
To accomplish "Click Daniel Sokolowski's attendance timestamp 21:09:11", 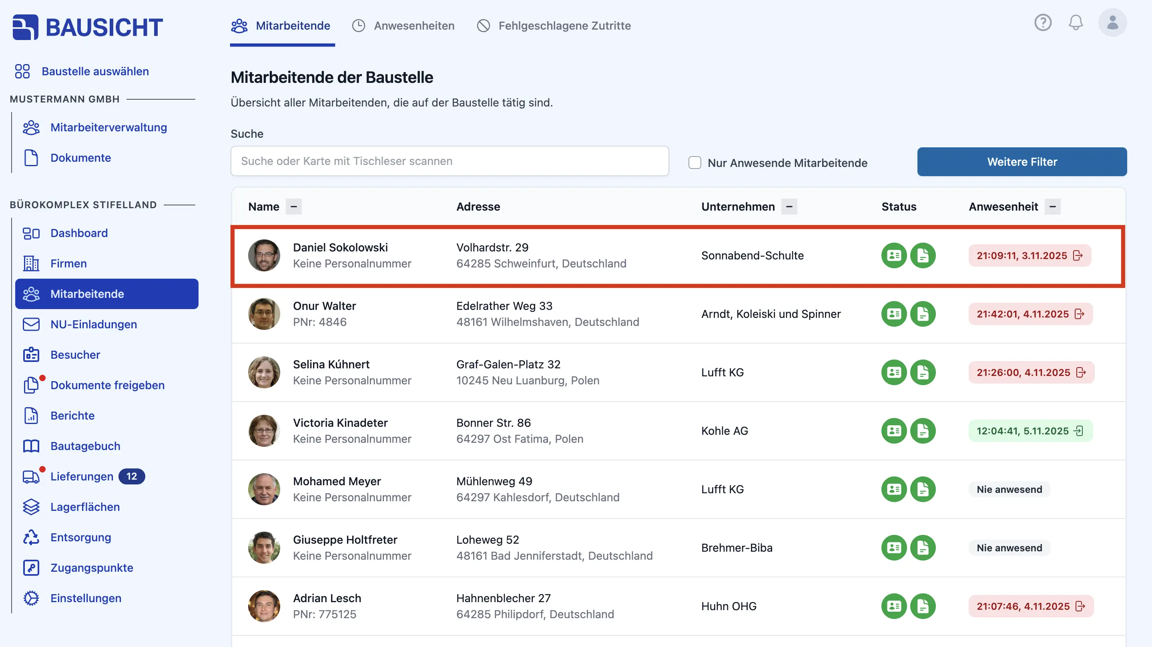I will [x=1030, y=255].
